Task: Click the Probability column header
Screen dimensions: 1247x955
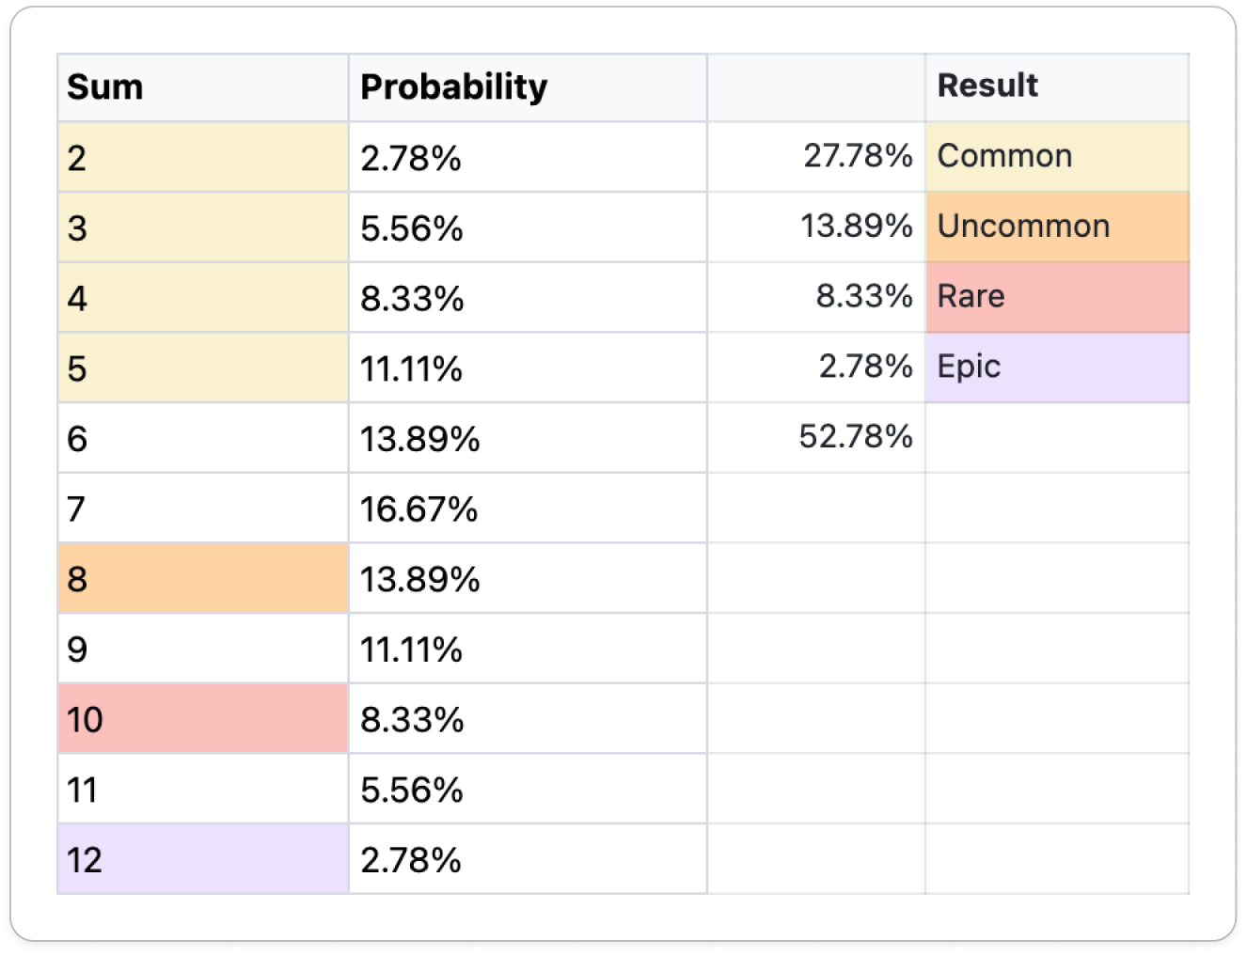Action: pyautogui.click(x=527, y=87)
